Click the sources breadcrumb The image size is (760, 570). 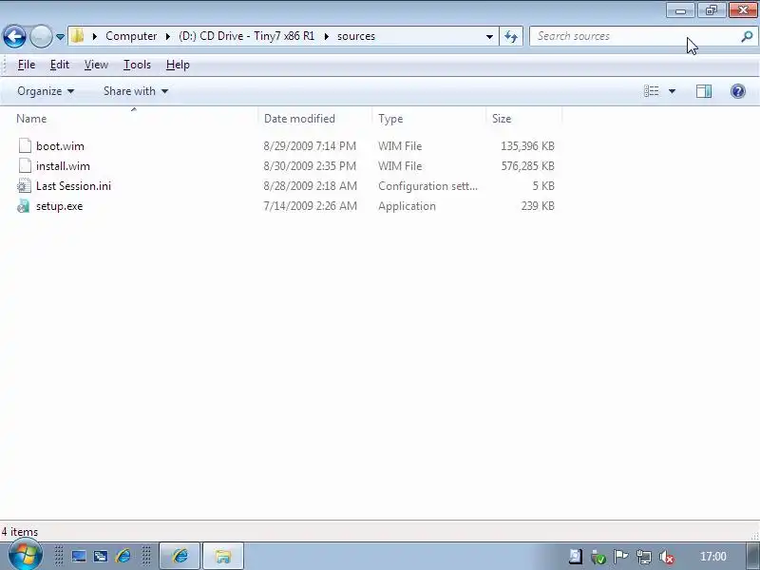[356, 36]
